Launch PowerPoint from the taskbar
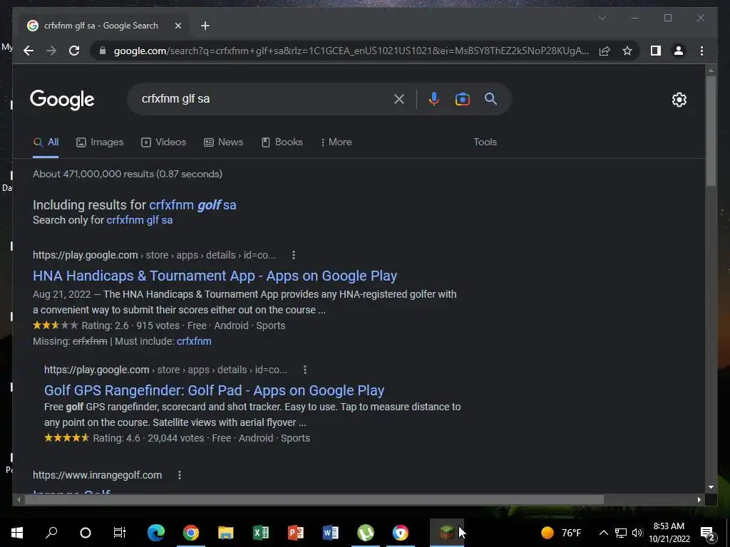730x547 pixels. pos(296,533)
